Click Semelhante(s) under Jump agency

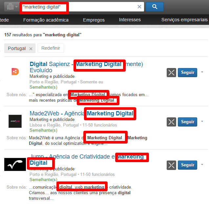point(43,179)
